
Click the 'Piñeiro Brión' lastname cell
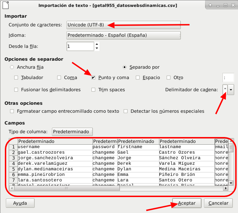(x=187, y=174)
